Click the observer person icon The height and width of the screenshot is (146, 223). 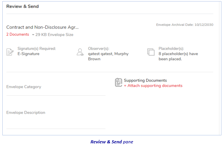coord(80,52)
